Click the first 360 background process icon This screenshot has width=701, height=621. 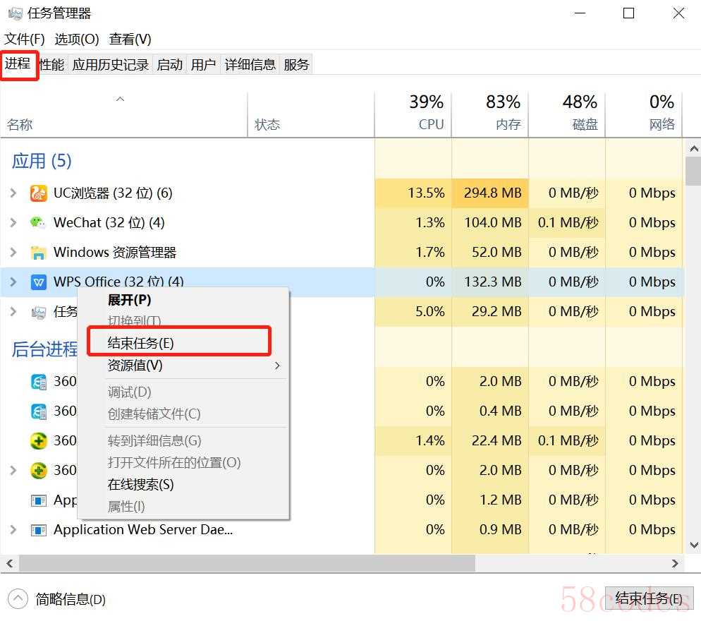pos(39,382)
